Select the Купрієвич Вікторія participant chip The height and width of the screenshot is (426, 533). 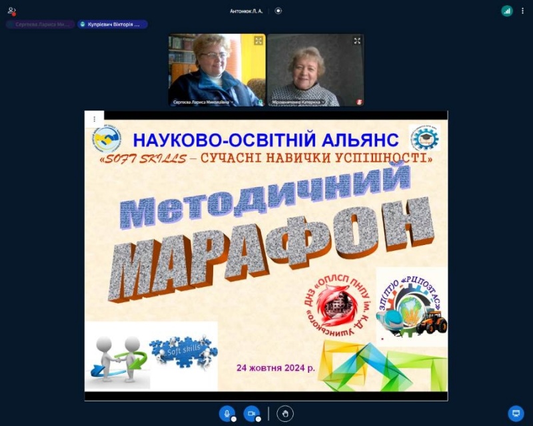tap(112, 24)
